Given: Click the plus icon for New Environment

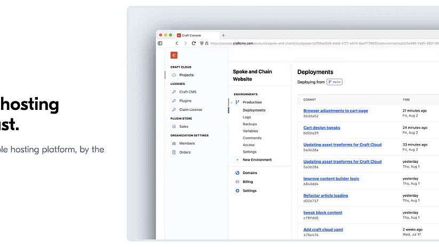Looking at the screenshot, I should point(237,160).
